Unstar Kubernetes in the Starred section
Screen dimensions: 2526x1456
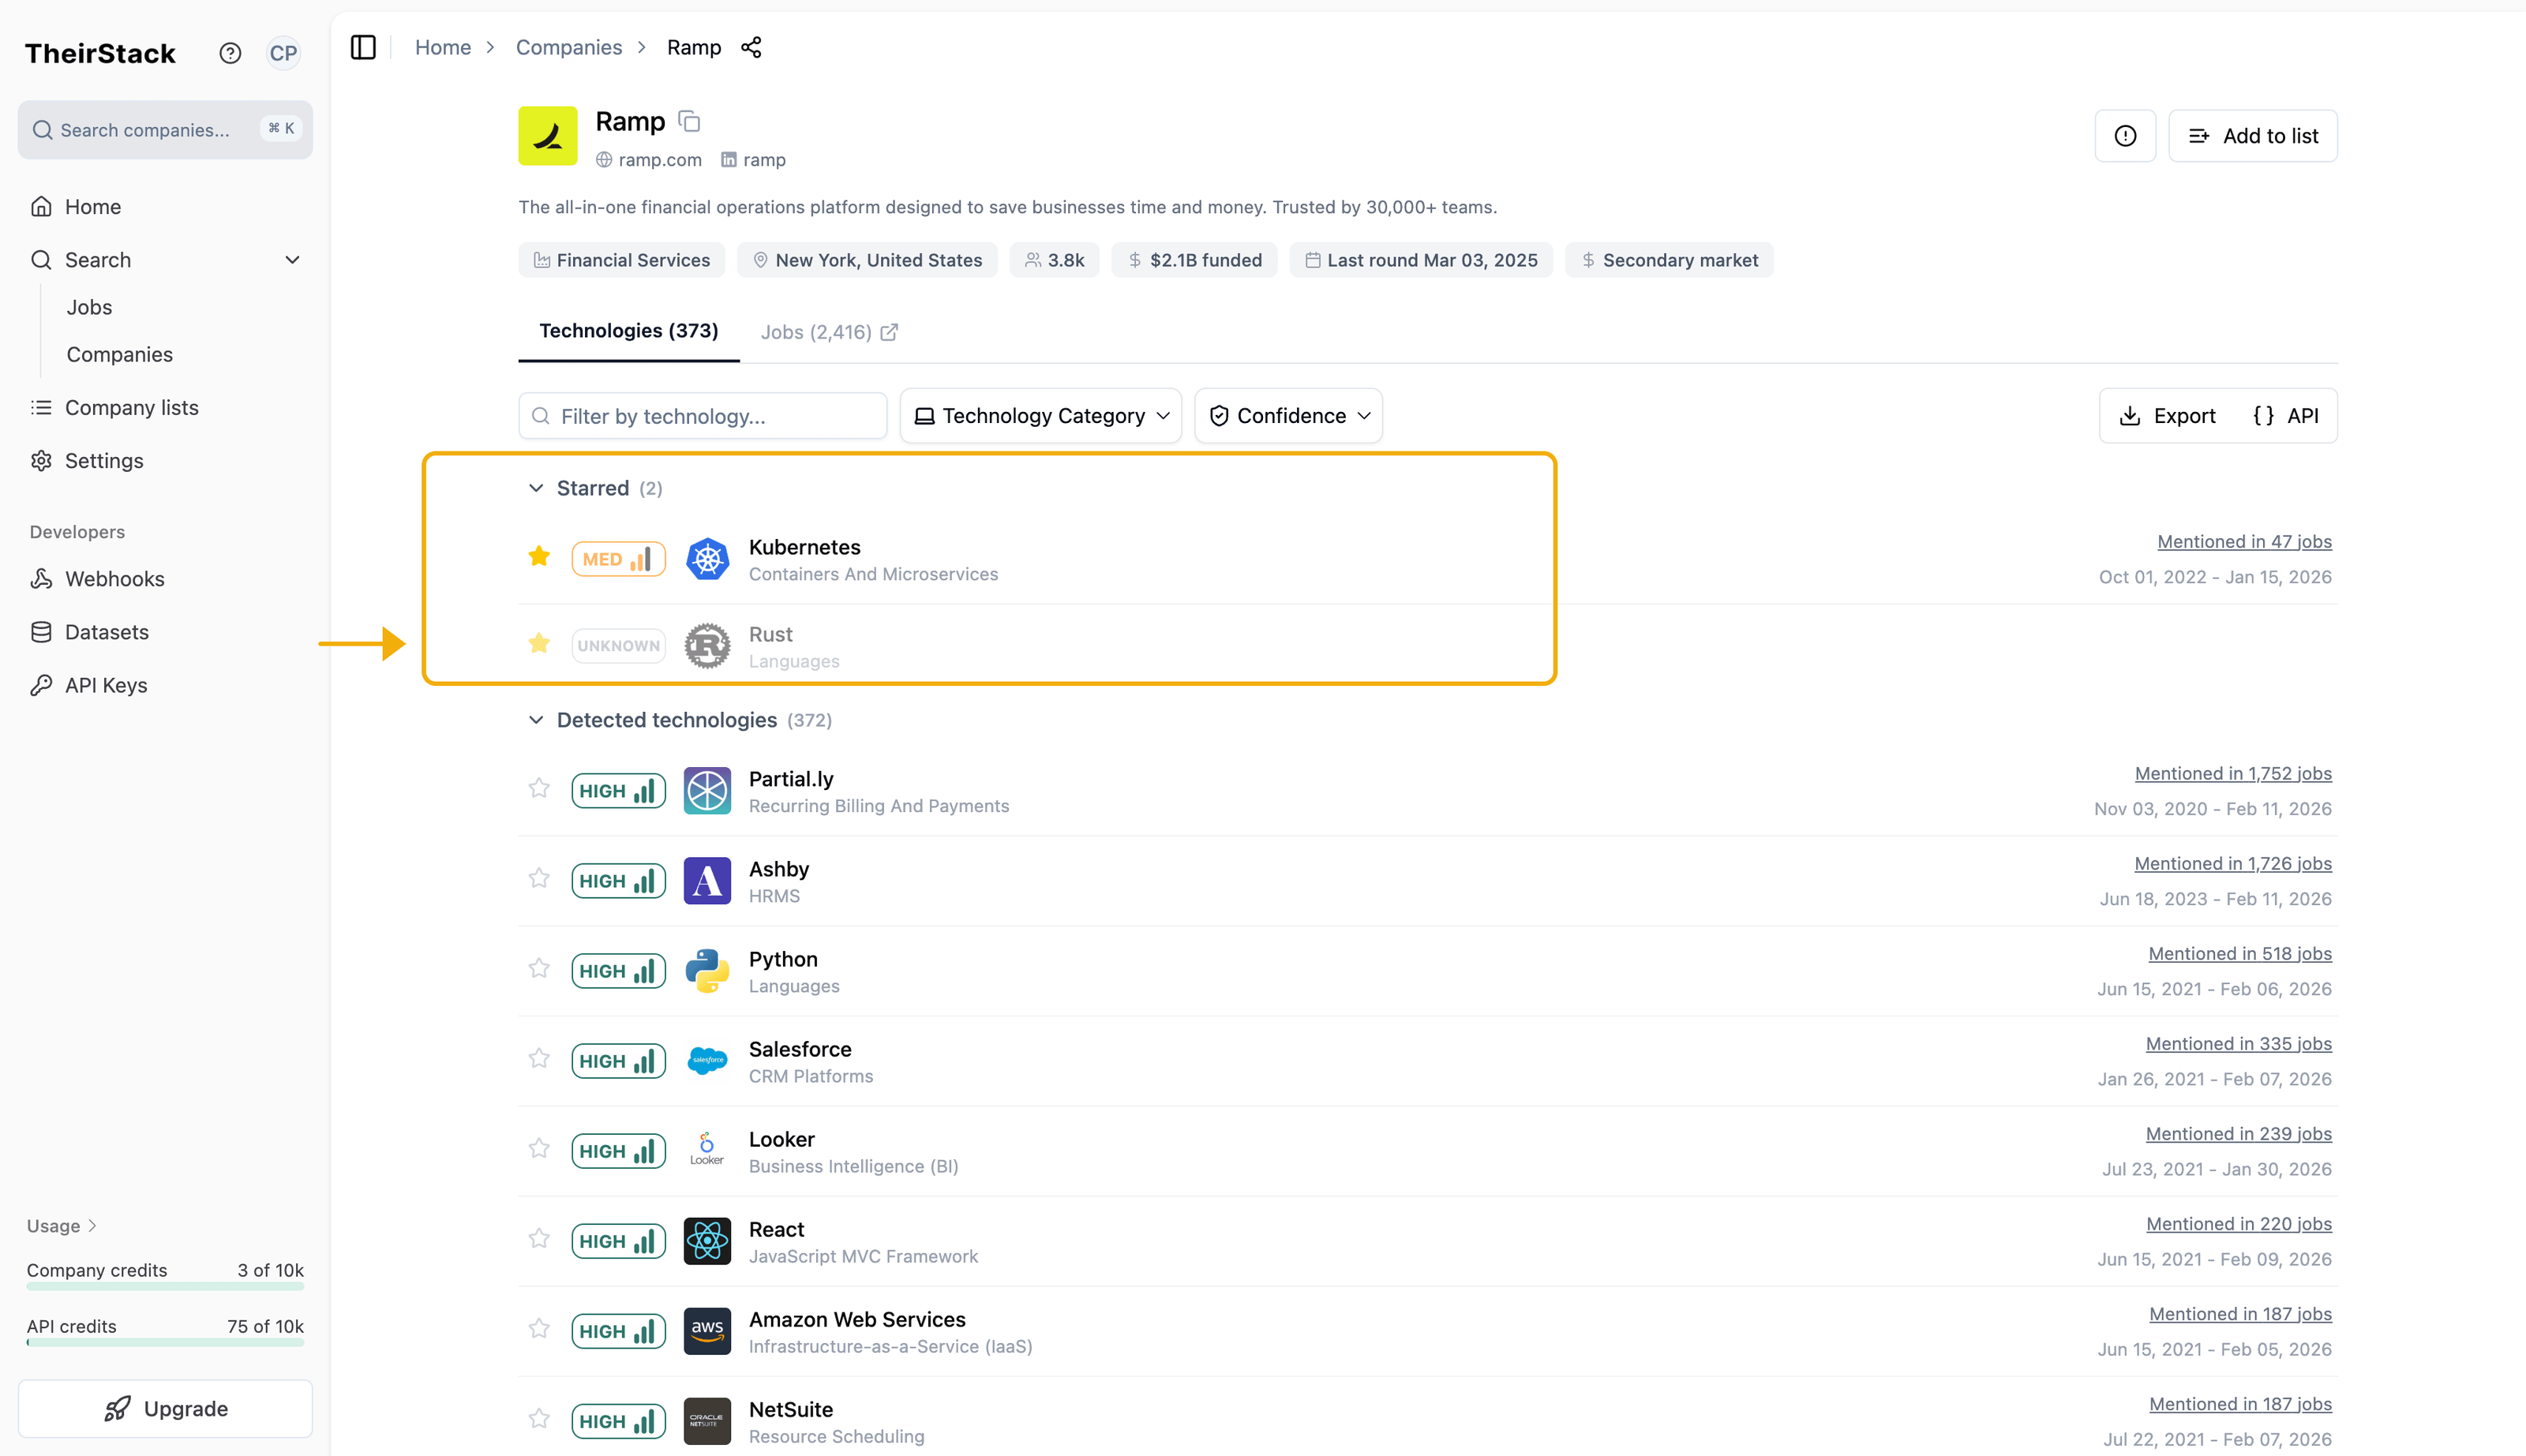539,556
